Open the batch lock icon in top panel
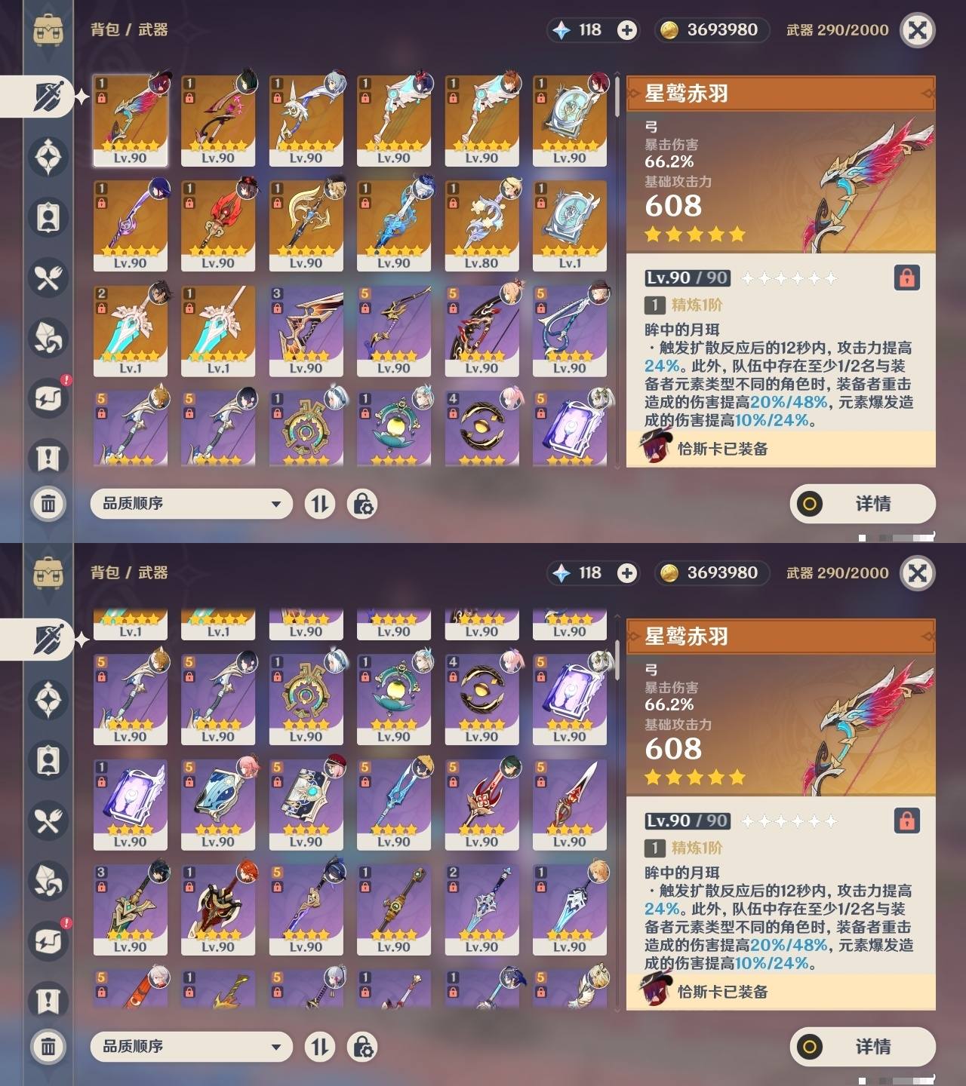 [x=362, y=504]
